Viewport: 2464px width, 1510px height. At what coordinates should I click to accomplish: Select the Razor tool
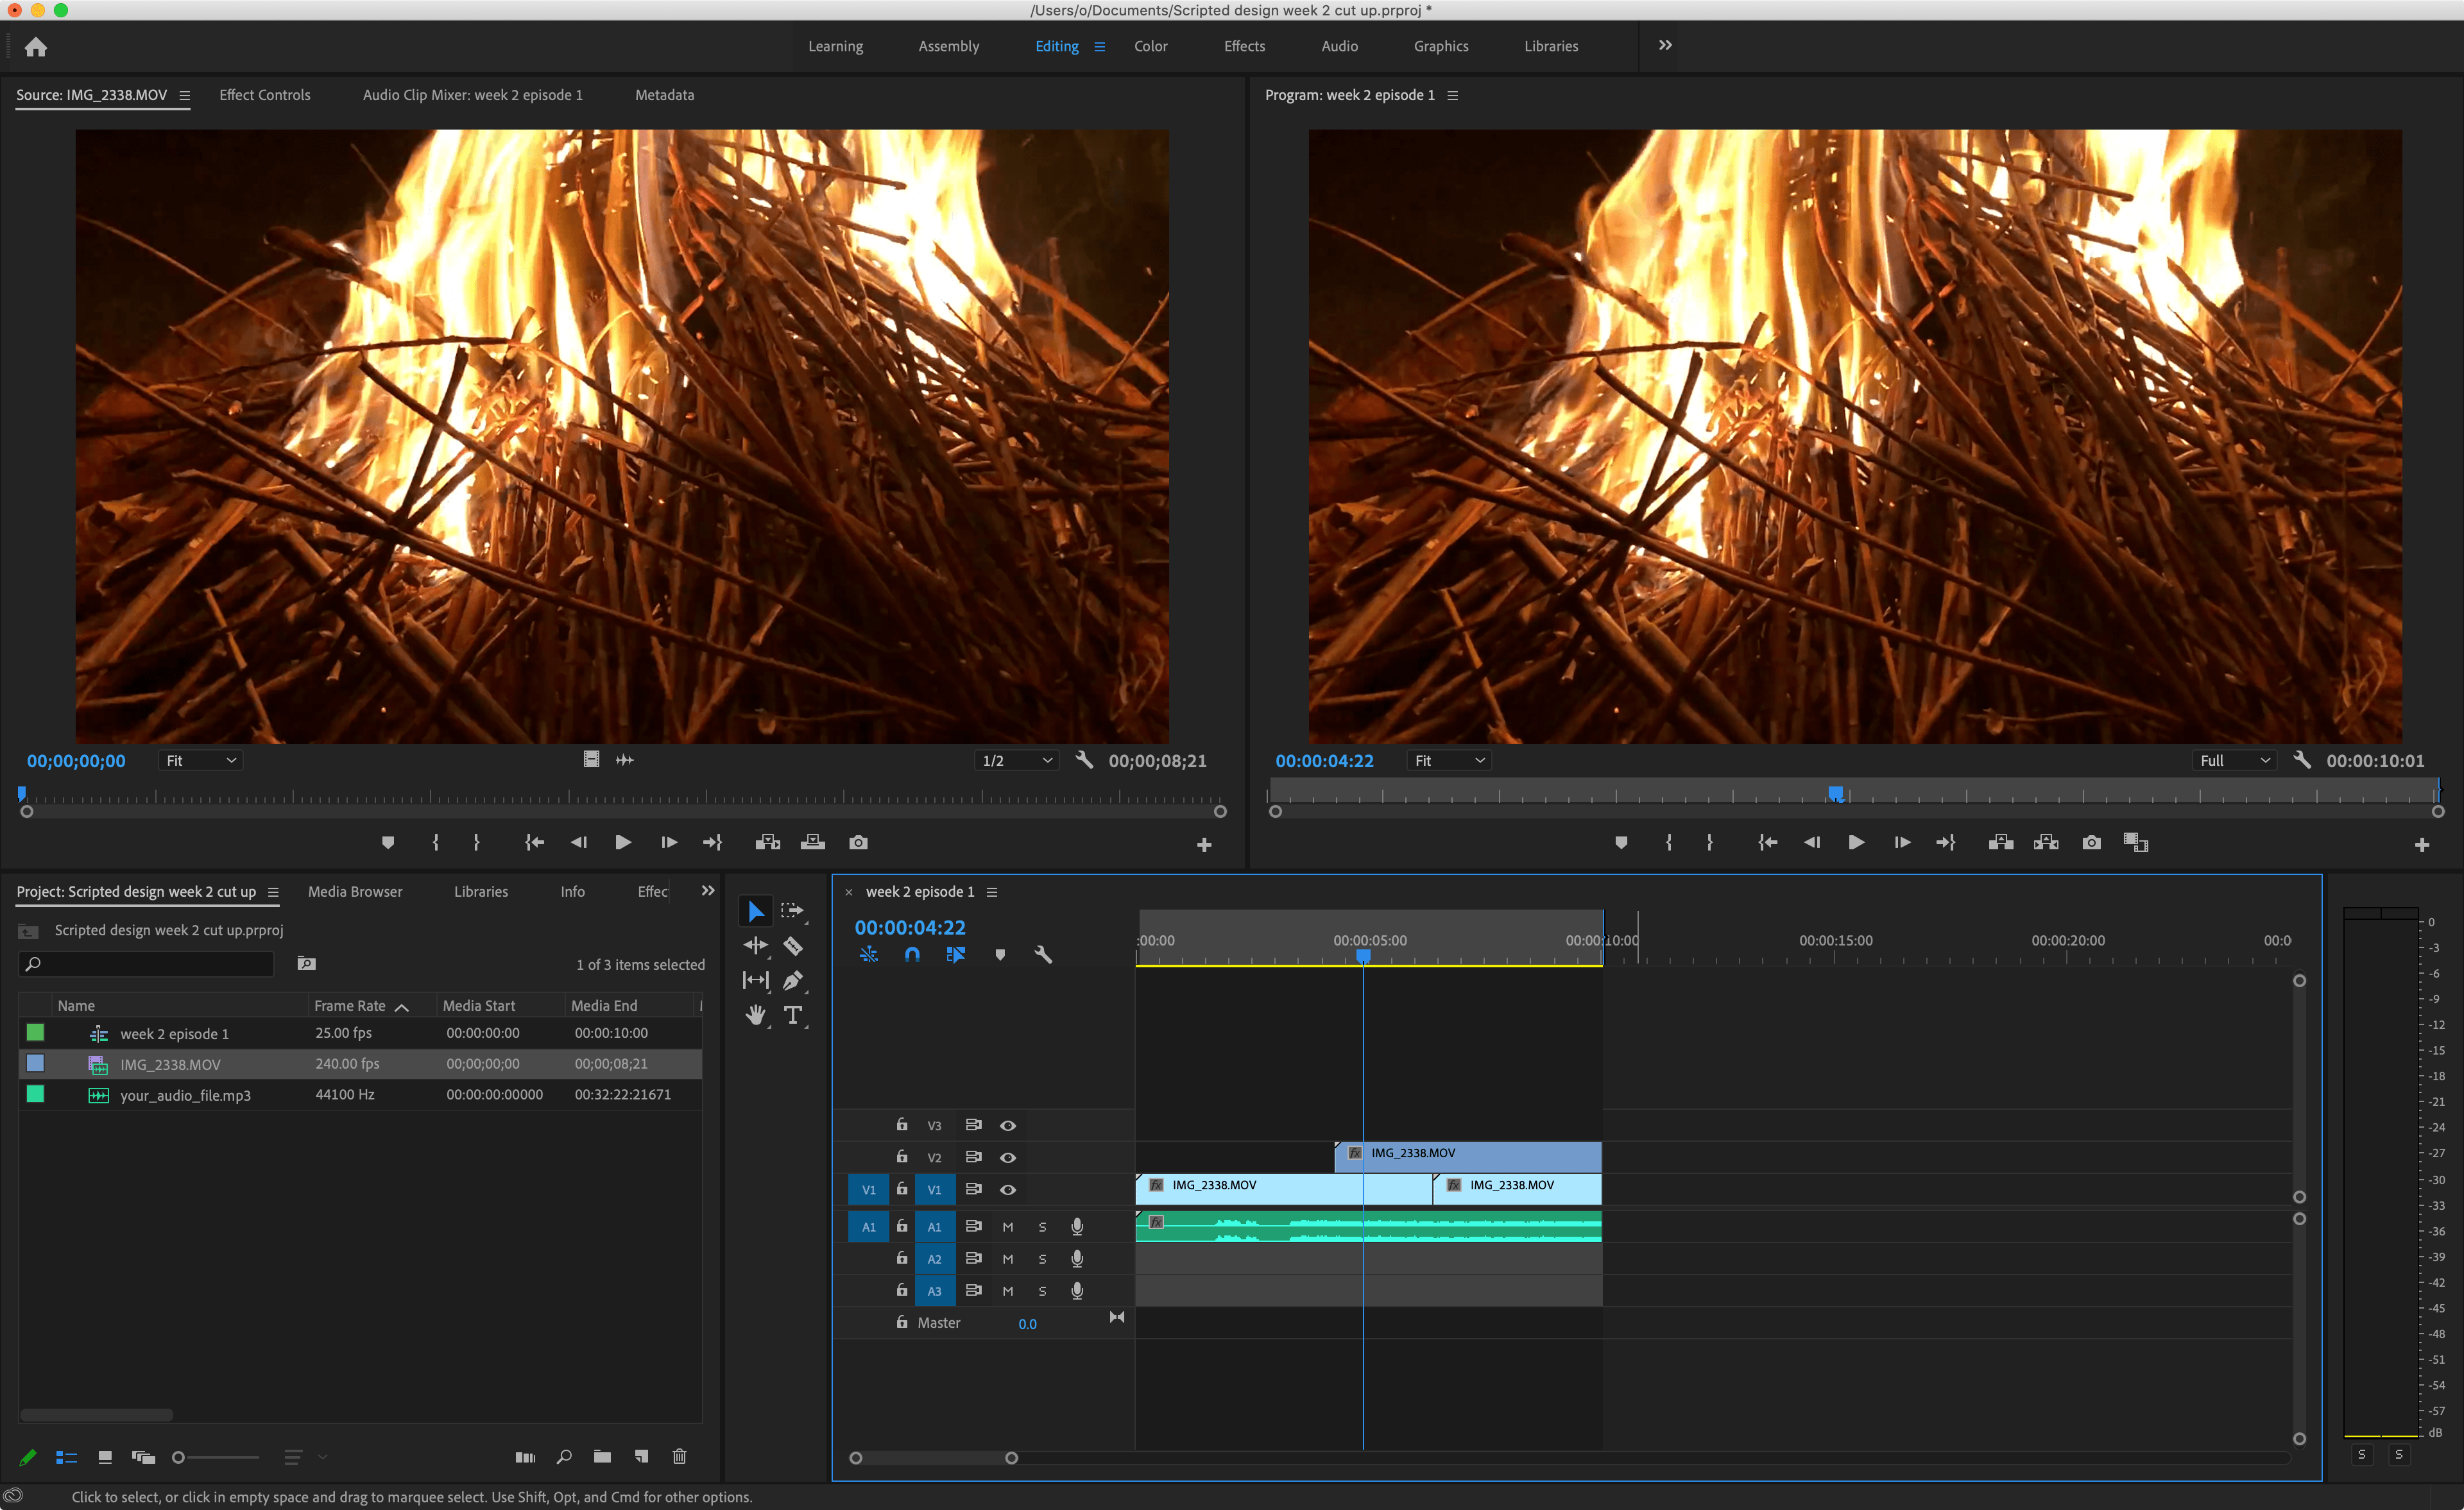pos(792,945)
